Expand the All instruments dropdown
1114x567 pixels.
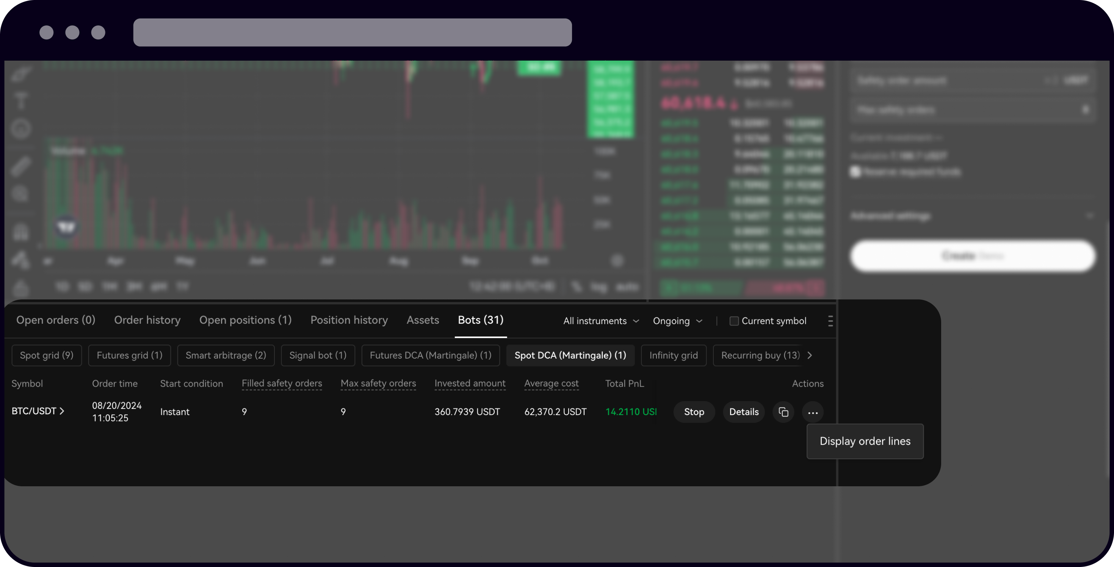click(x=601, y=321)
